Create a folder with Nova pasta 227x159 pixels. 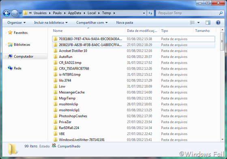click(125, 23)
